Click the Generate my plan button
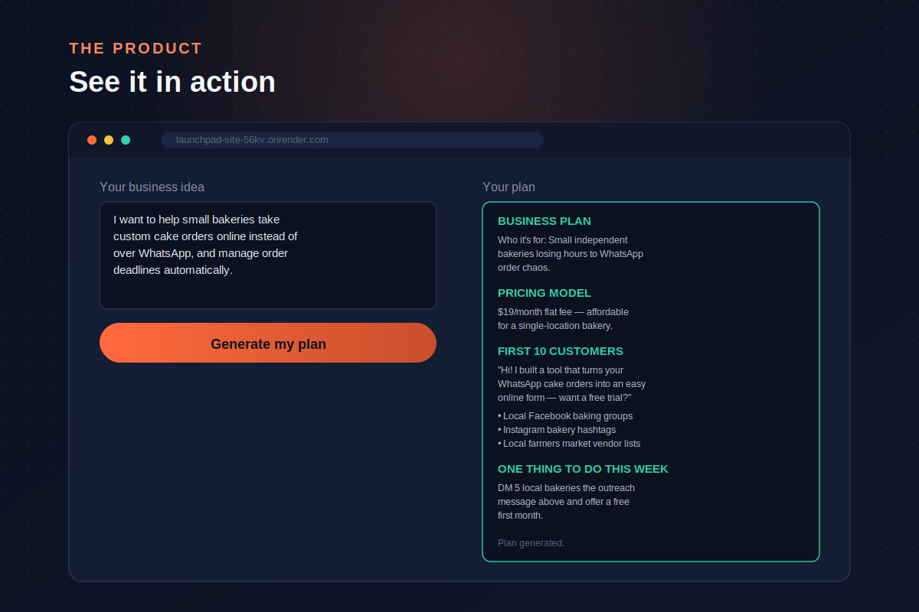919x612 pixels. (268, 343)
